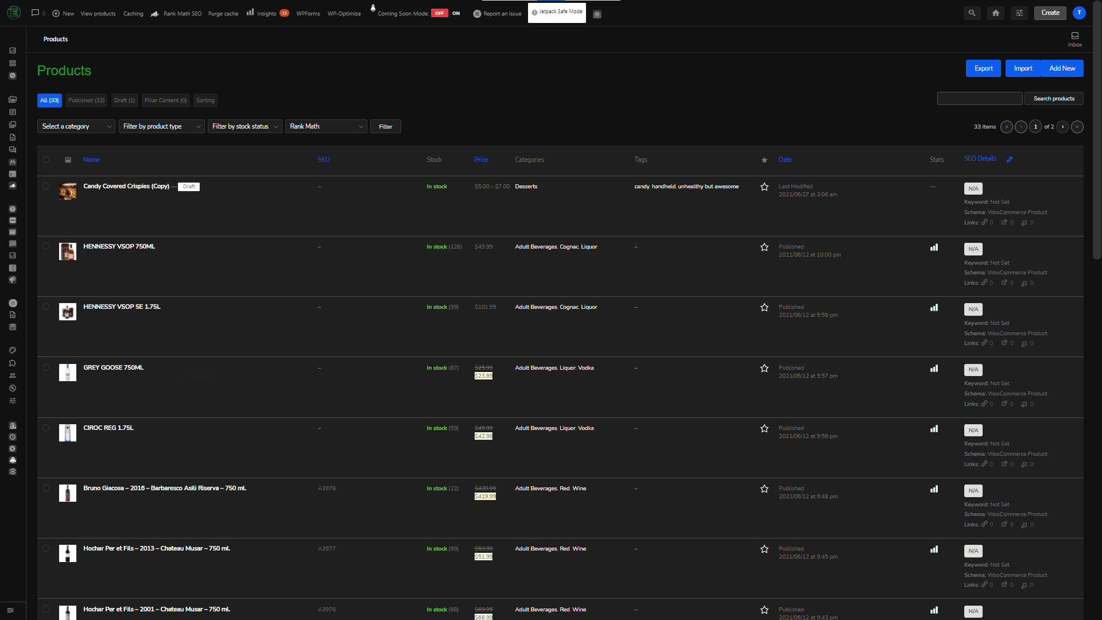Viewport: 1102px width, 620px height.
Task: Click the Insights bar chart icon
Action: (x=250, y=12)
